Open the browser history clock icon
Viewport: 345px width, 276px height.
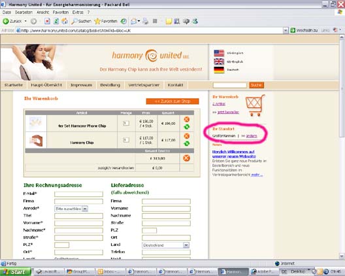[124, 21]
